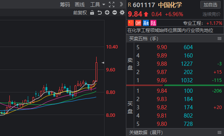The height and width of the screenshot is (136, 224).
Task: Zoom in chart with plus icon
Action: tap(107, 12)
